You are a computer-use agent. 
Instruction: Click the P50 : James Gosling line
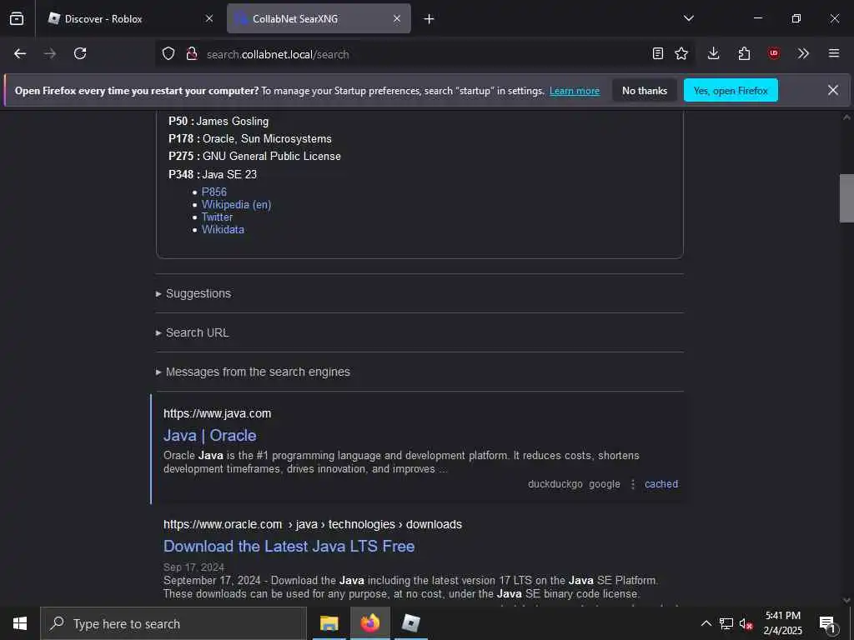[x=219, y=121]
